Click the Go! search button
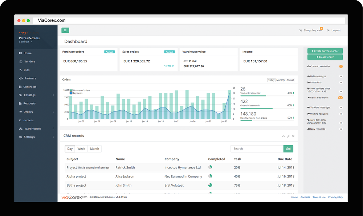Image resolution: width=363 pixels, height=216 pixels. point(288,148)
